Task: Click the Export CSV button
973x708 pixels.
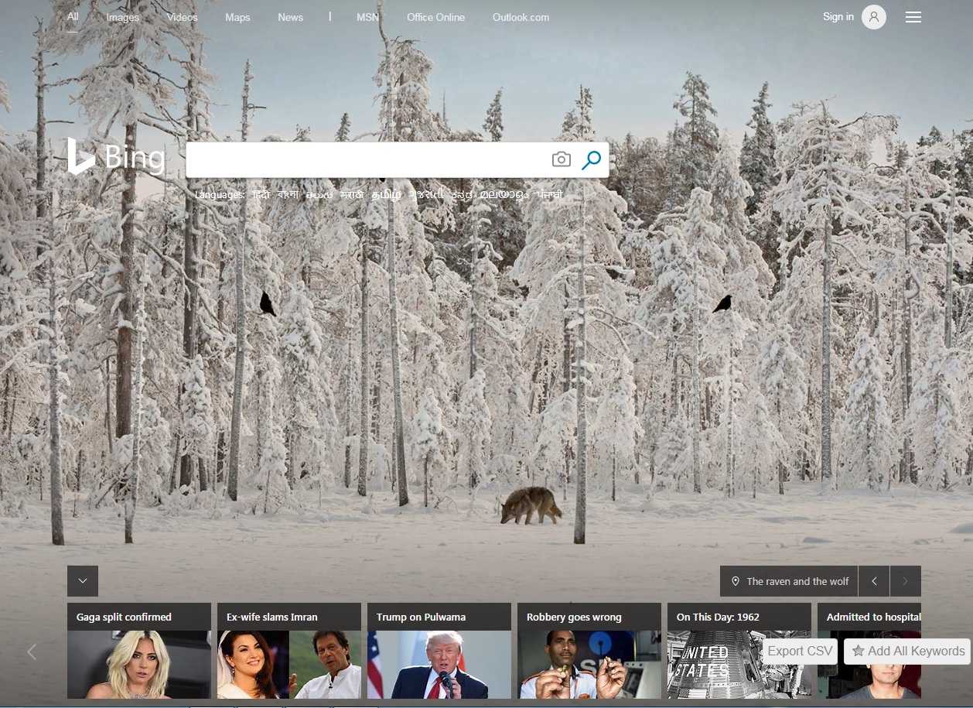Action: (800, 651)
